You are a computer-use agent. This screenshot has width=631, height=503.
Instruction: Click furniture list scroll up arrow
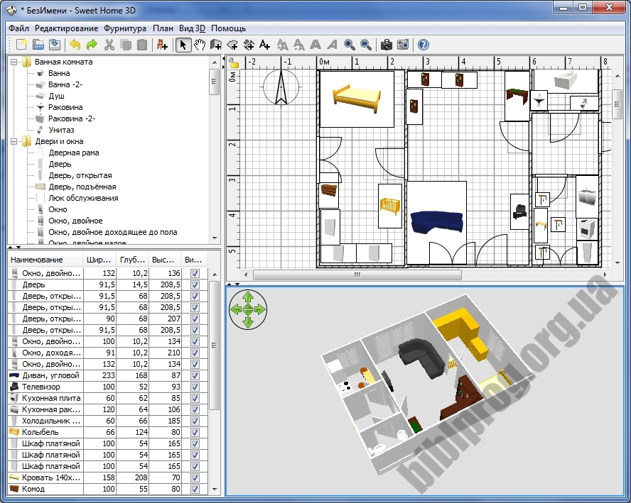[x=215, y=275]
